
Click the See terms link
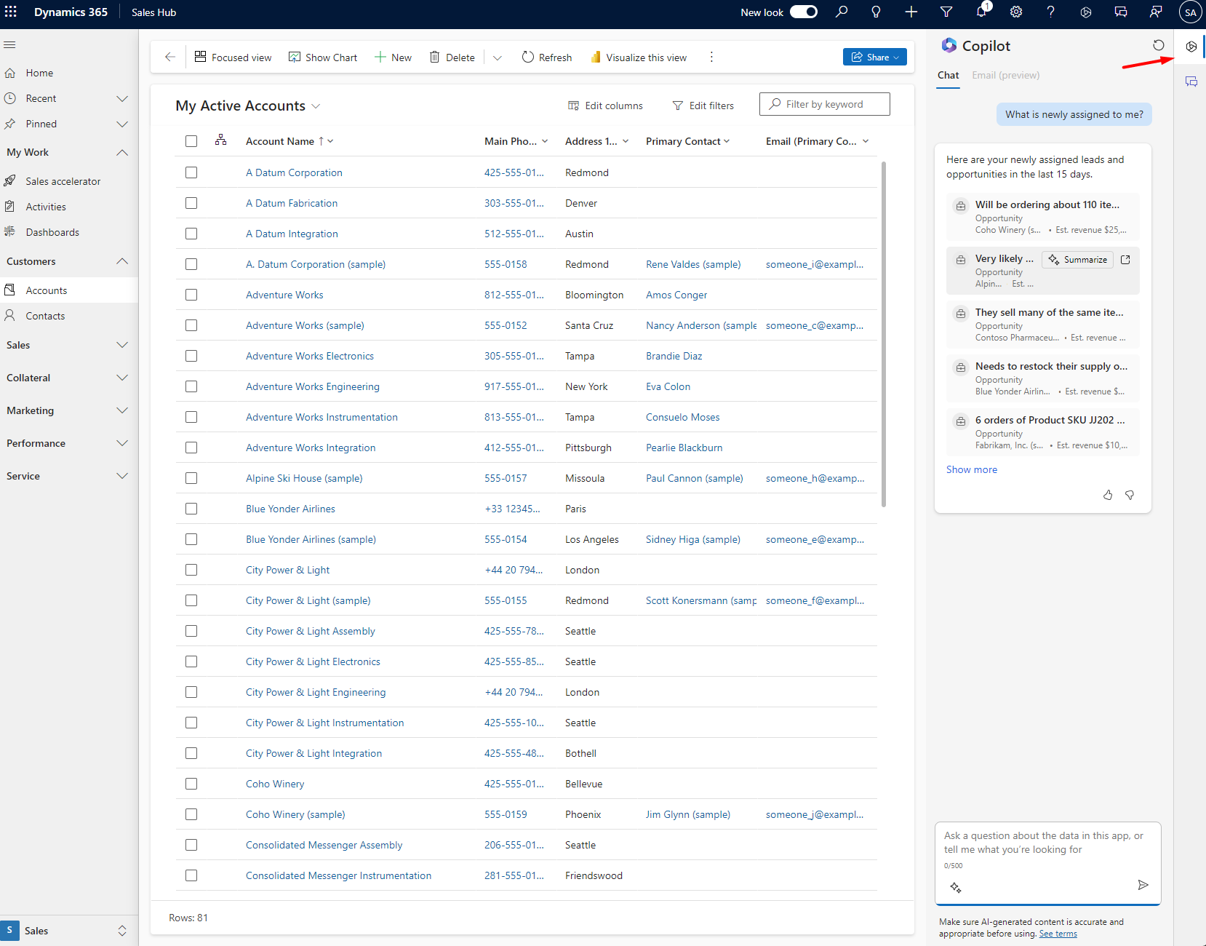(x=1058, y=934)
